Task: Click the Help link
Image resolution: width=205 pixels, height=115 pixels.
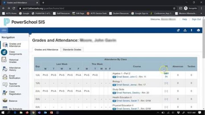Action: click(x=184, y=19)
